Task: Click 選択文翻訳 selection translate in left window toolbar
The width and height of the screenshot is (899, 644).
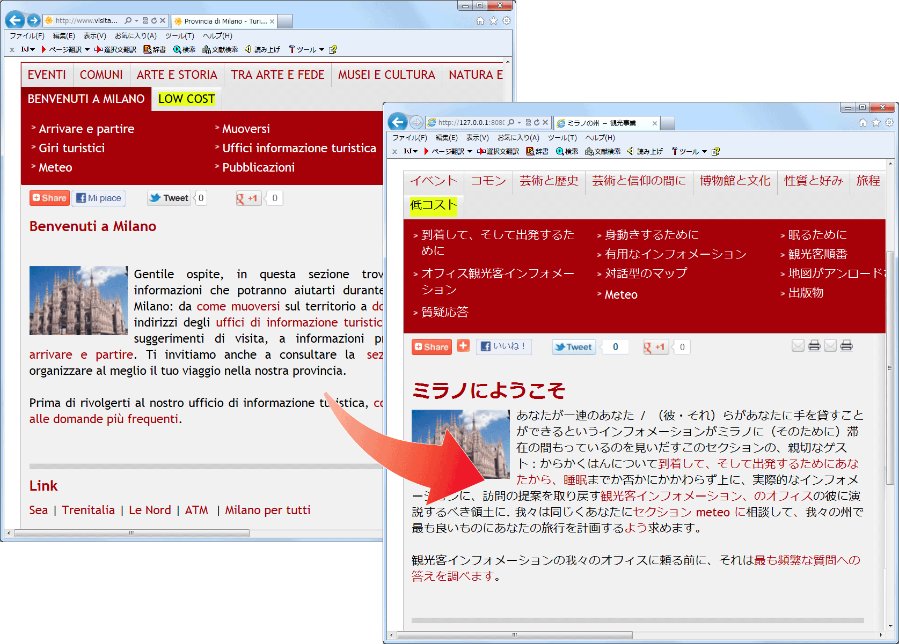Action: (115, 50)
